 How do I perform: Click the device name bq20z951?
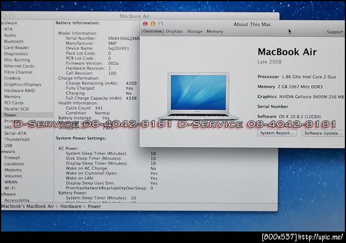(118, 48)
